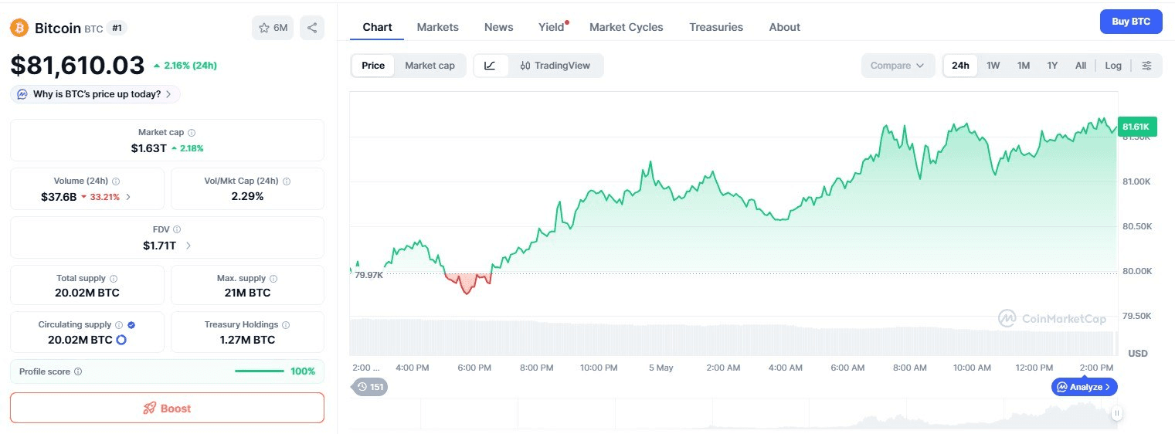This screenshot has height=434, width=1175.
Task: Add Bitcoin to watchlist via star 6M button
Action: click(x=273, y=28)
